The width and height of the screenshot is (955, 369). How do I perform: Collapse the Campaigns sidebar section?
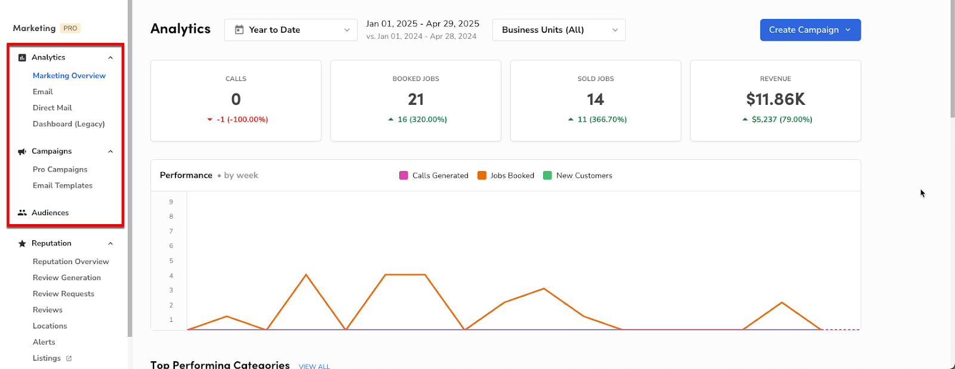click(110, 151)
